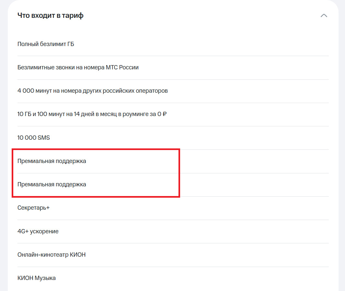
Task: Click the words "МТС России" in calls row
Action: pyautogui.click(x=122, y=67)
